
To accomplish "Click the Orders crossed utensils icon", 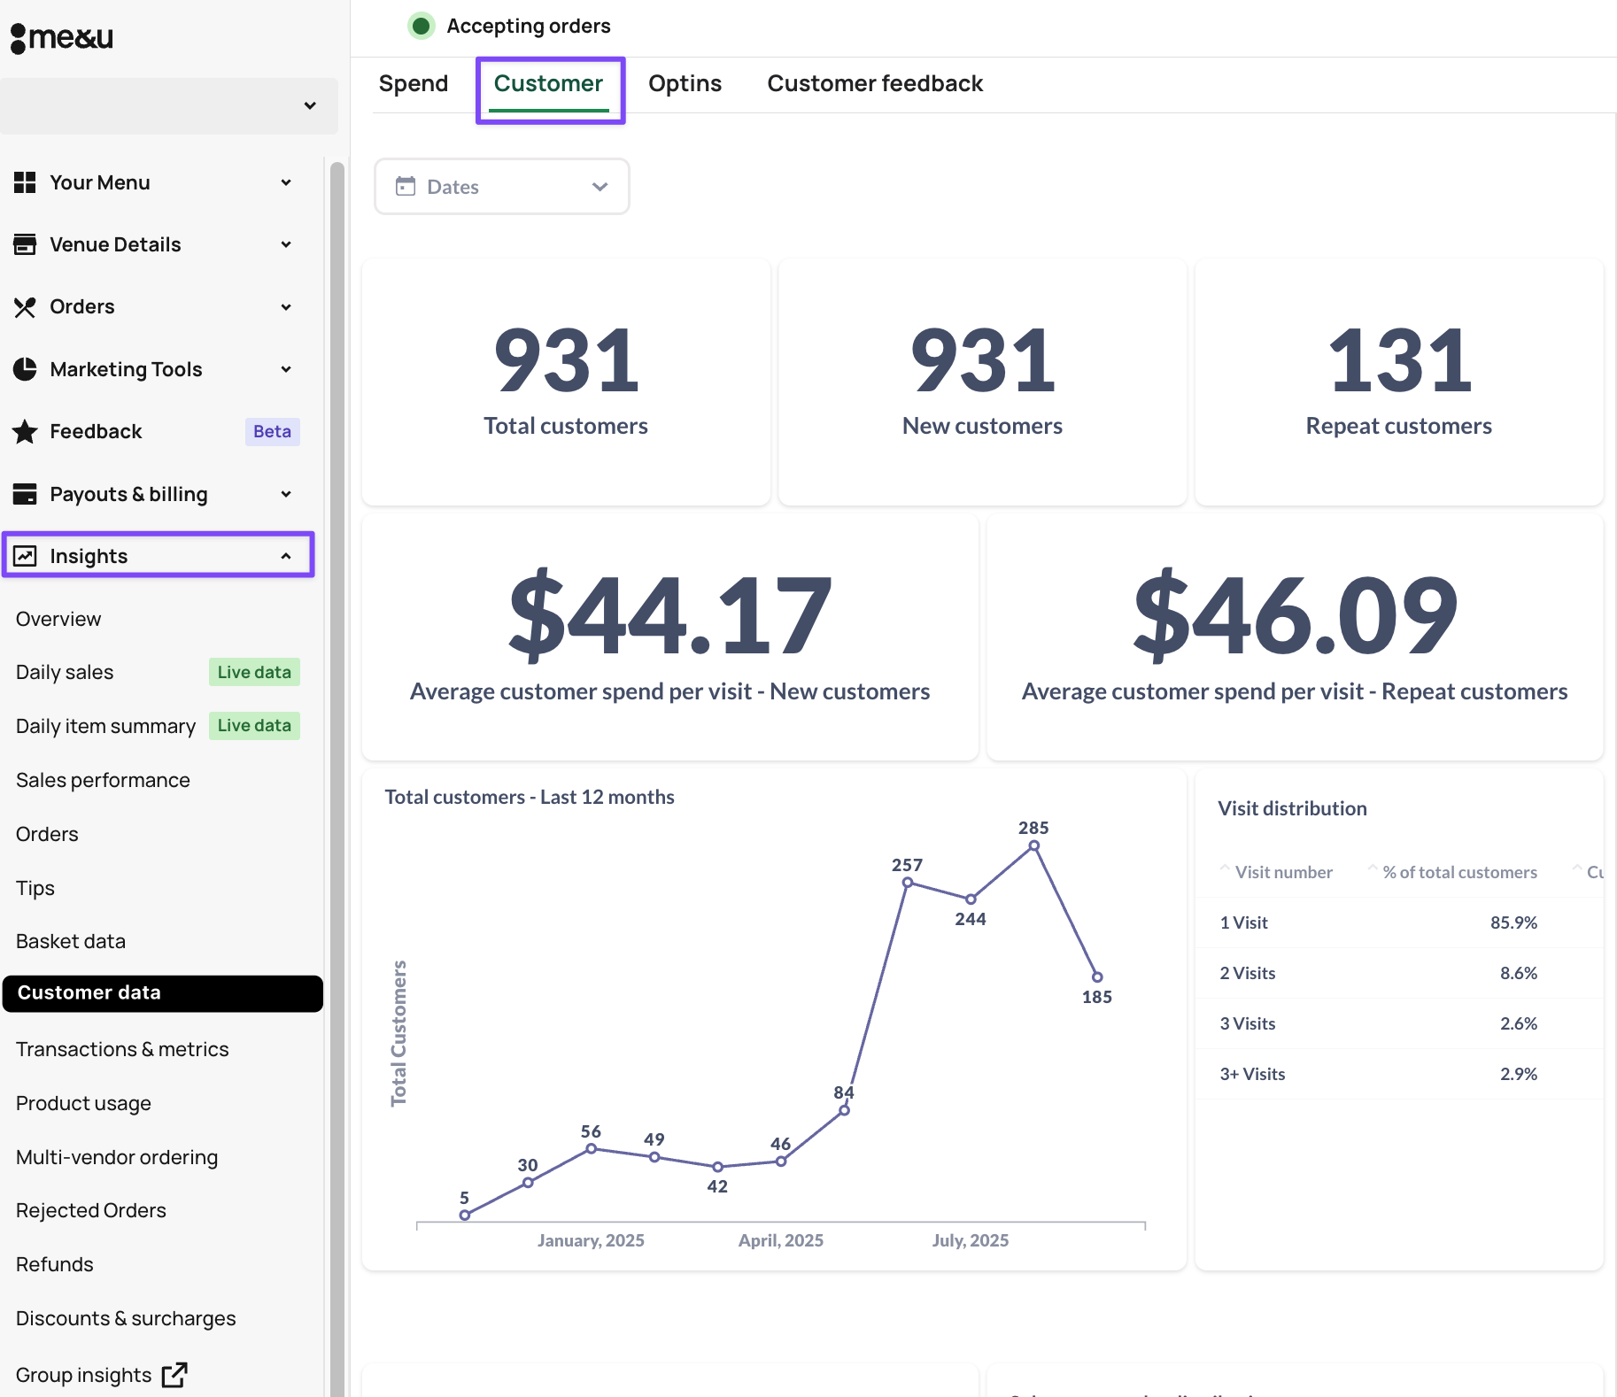I will [x=25, y=307].
